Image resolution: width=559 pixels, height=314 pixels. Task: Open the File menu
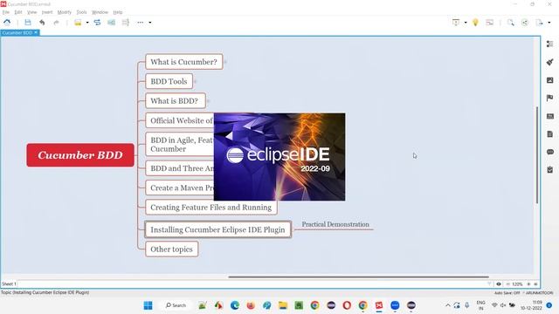point(6,12)
